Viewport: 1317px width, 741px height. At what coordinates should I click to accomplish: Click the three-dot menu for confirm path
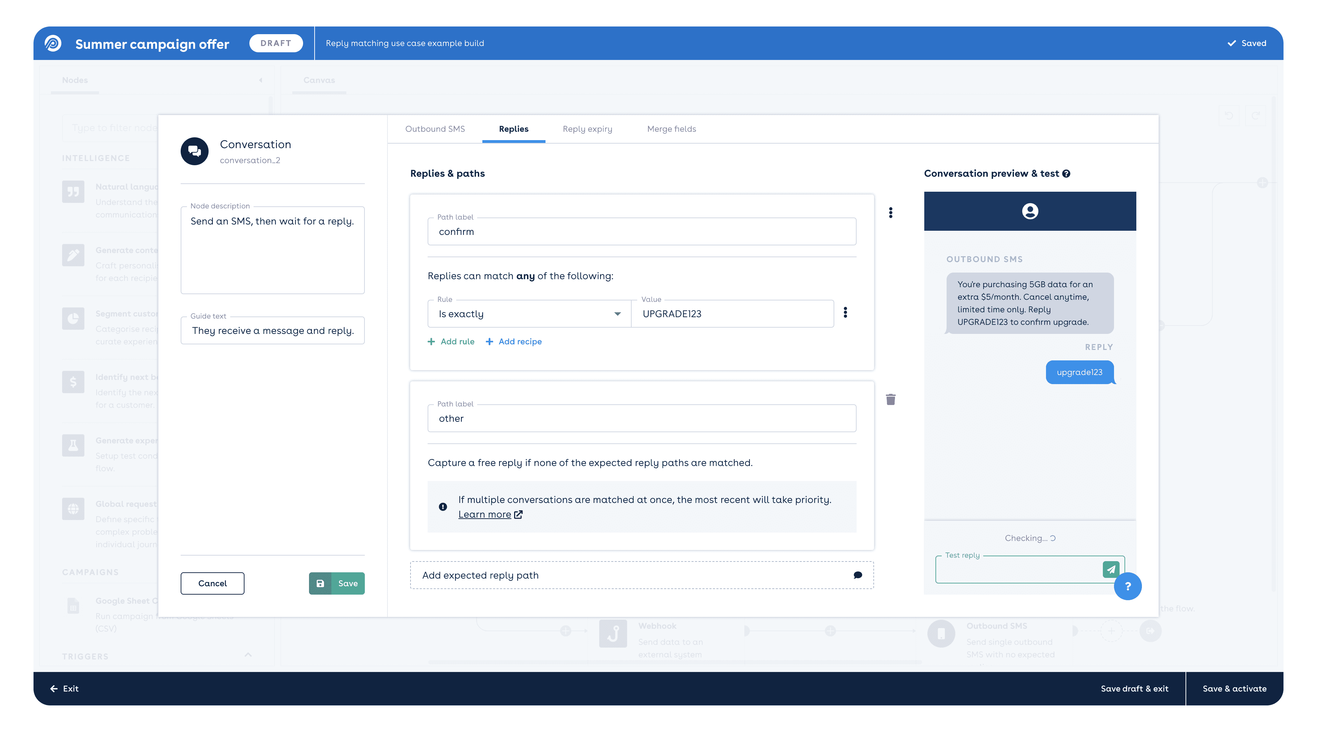pyautogui.click(x=890, y=213)
